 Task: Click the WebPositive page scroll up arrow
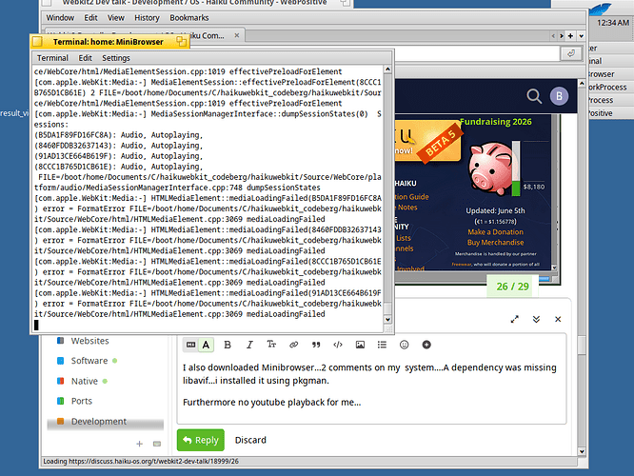(x=582, y=83)
